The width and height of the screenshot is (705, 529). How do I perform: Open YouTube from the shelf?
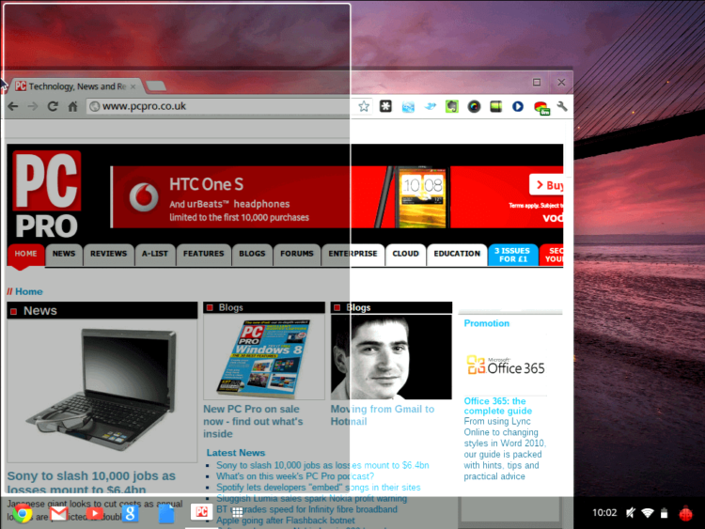pyautogui.click(x=94, y=513)
